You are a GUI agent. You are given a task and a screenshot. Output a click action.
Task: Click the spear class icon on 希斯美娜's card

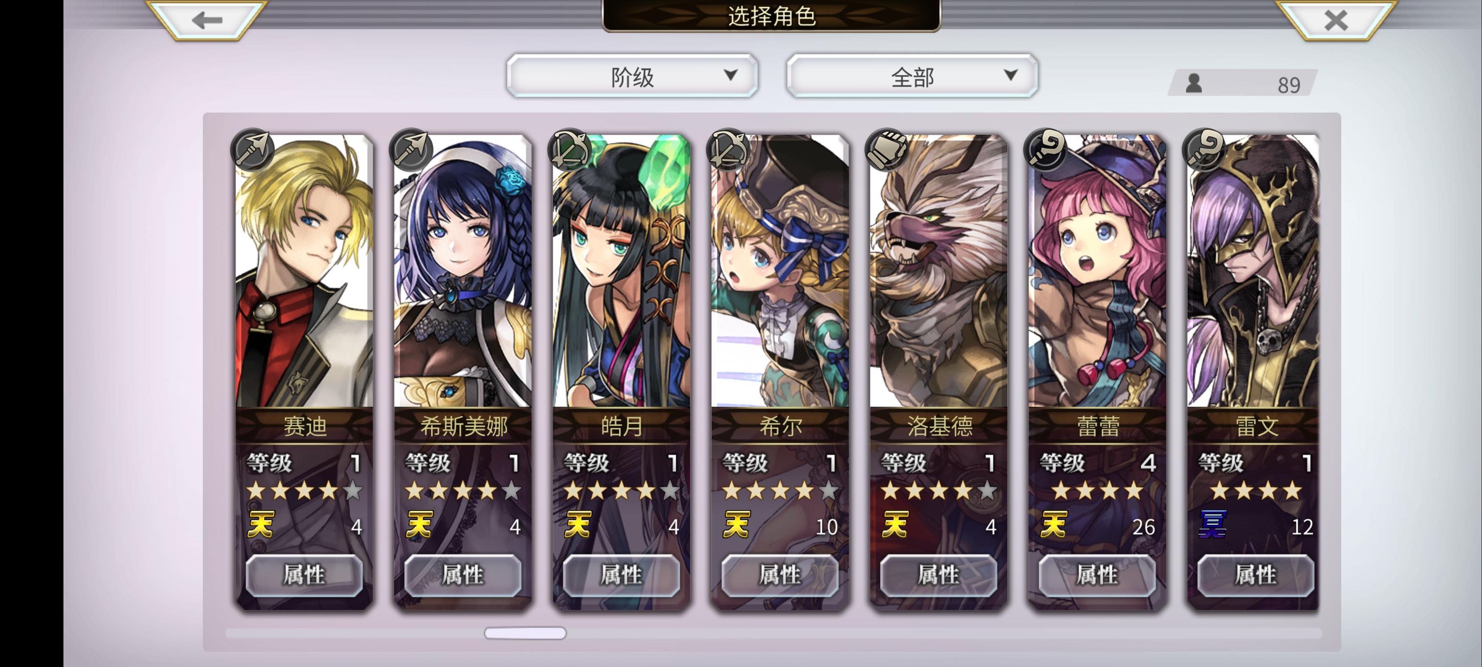pos(411,150)
